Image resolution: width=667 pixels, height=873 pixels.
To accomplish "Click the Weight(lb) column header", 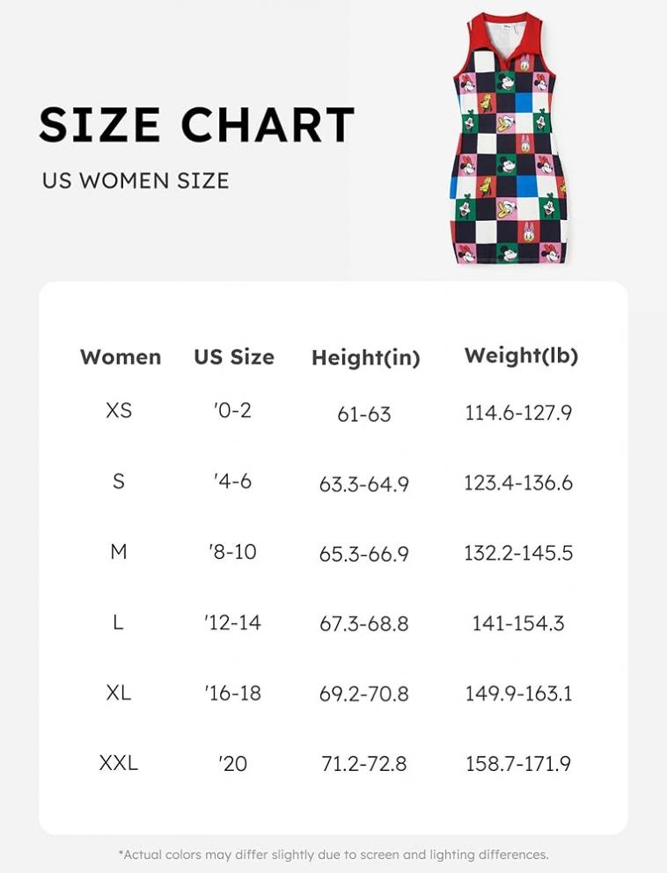I will click(521, 356).
